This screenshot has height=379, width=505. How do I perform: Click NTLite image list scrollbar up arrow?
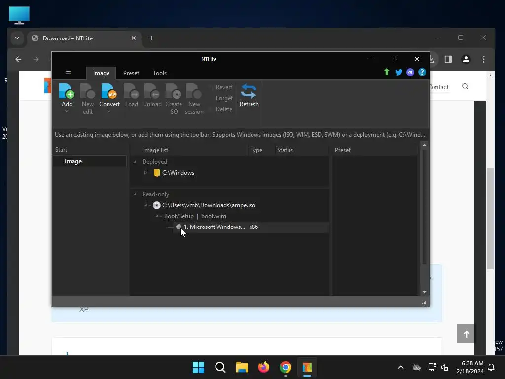coord(424,145)
